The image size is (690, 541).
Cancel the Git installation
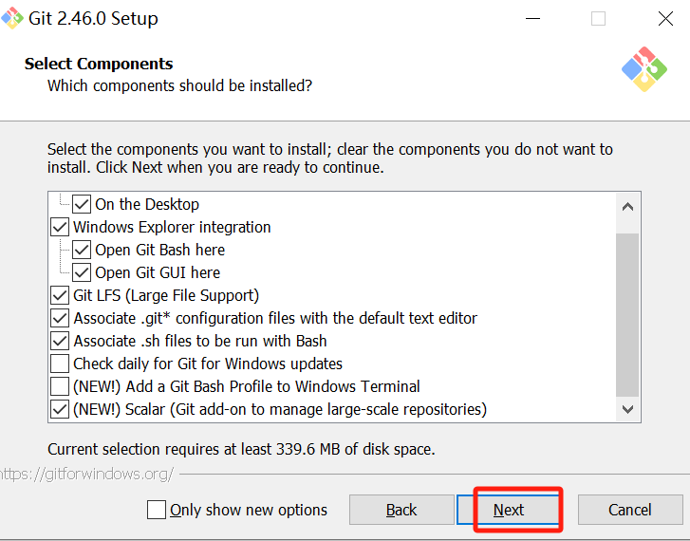[630, 510]
